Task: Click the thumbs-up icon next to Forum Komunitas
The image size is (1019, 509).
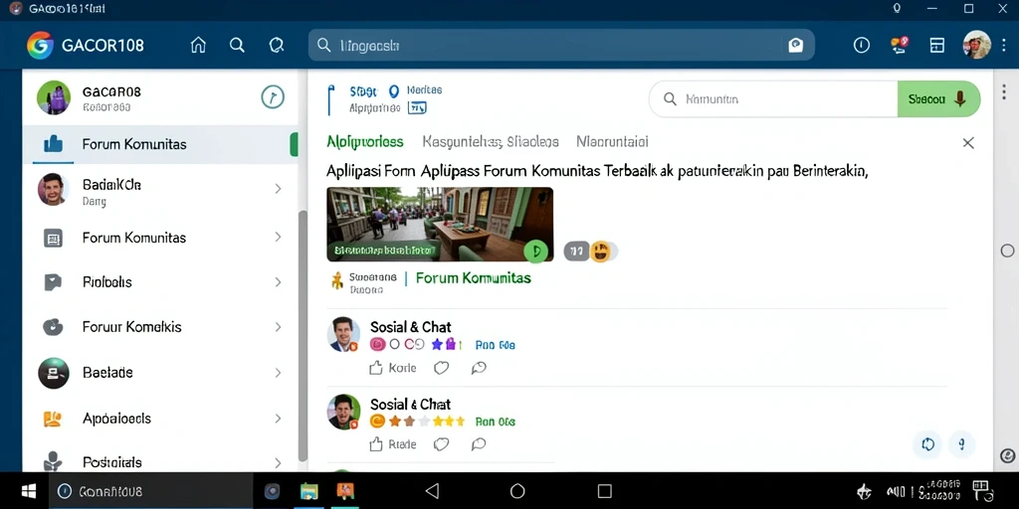Action: 54,144
